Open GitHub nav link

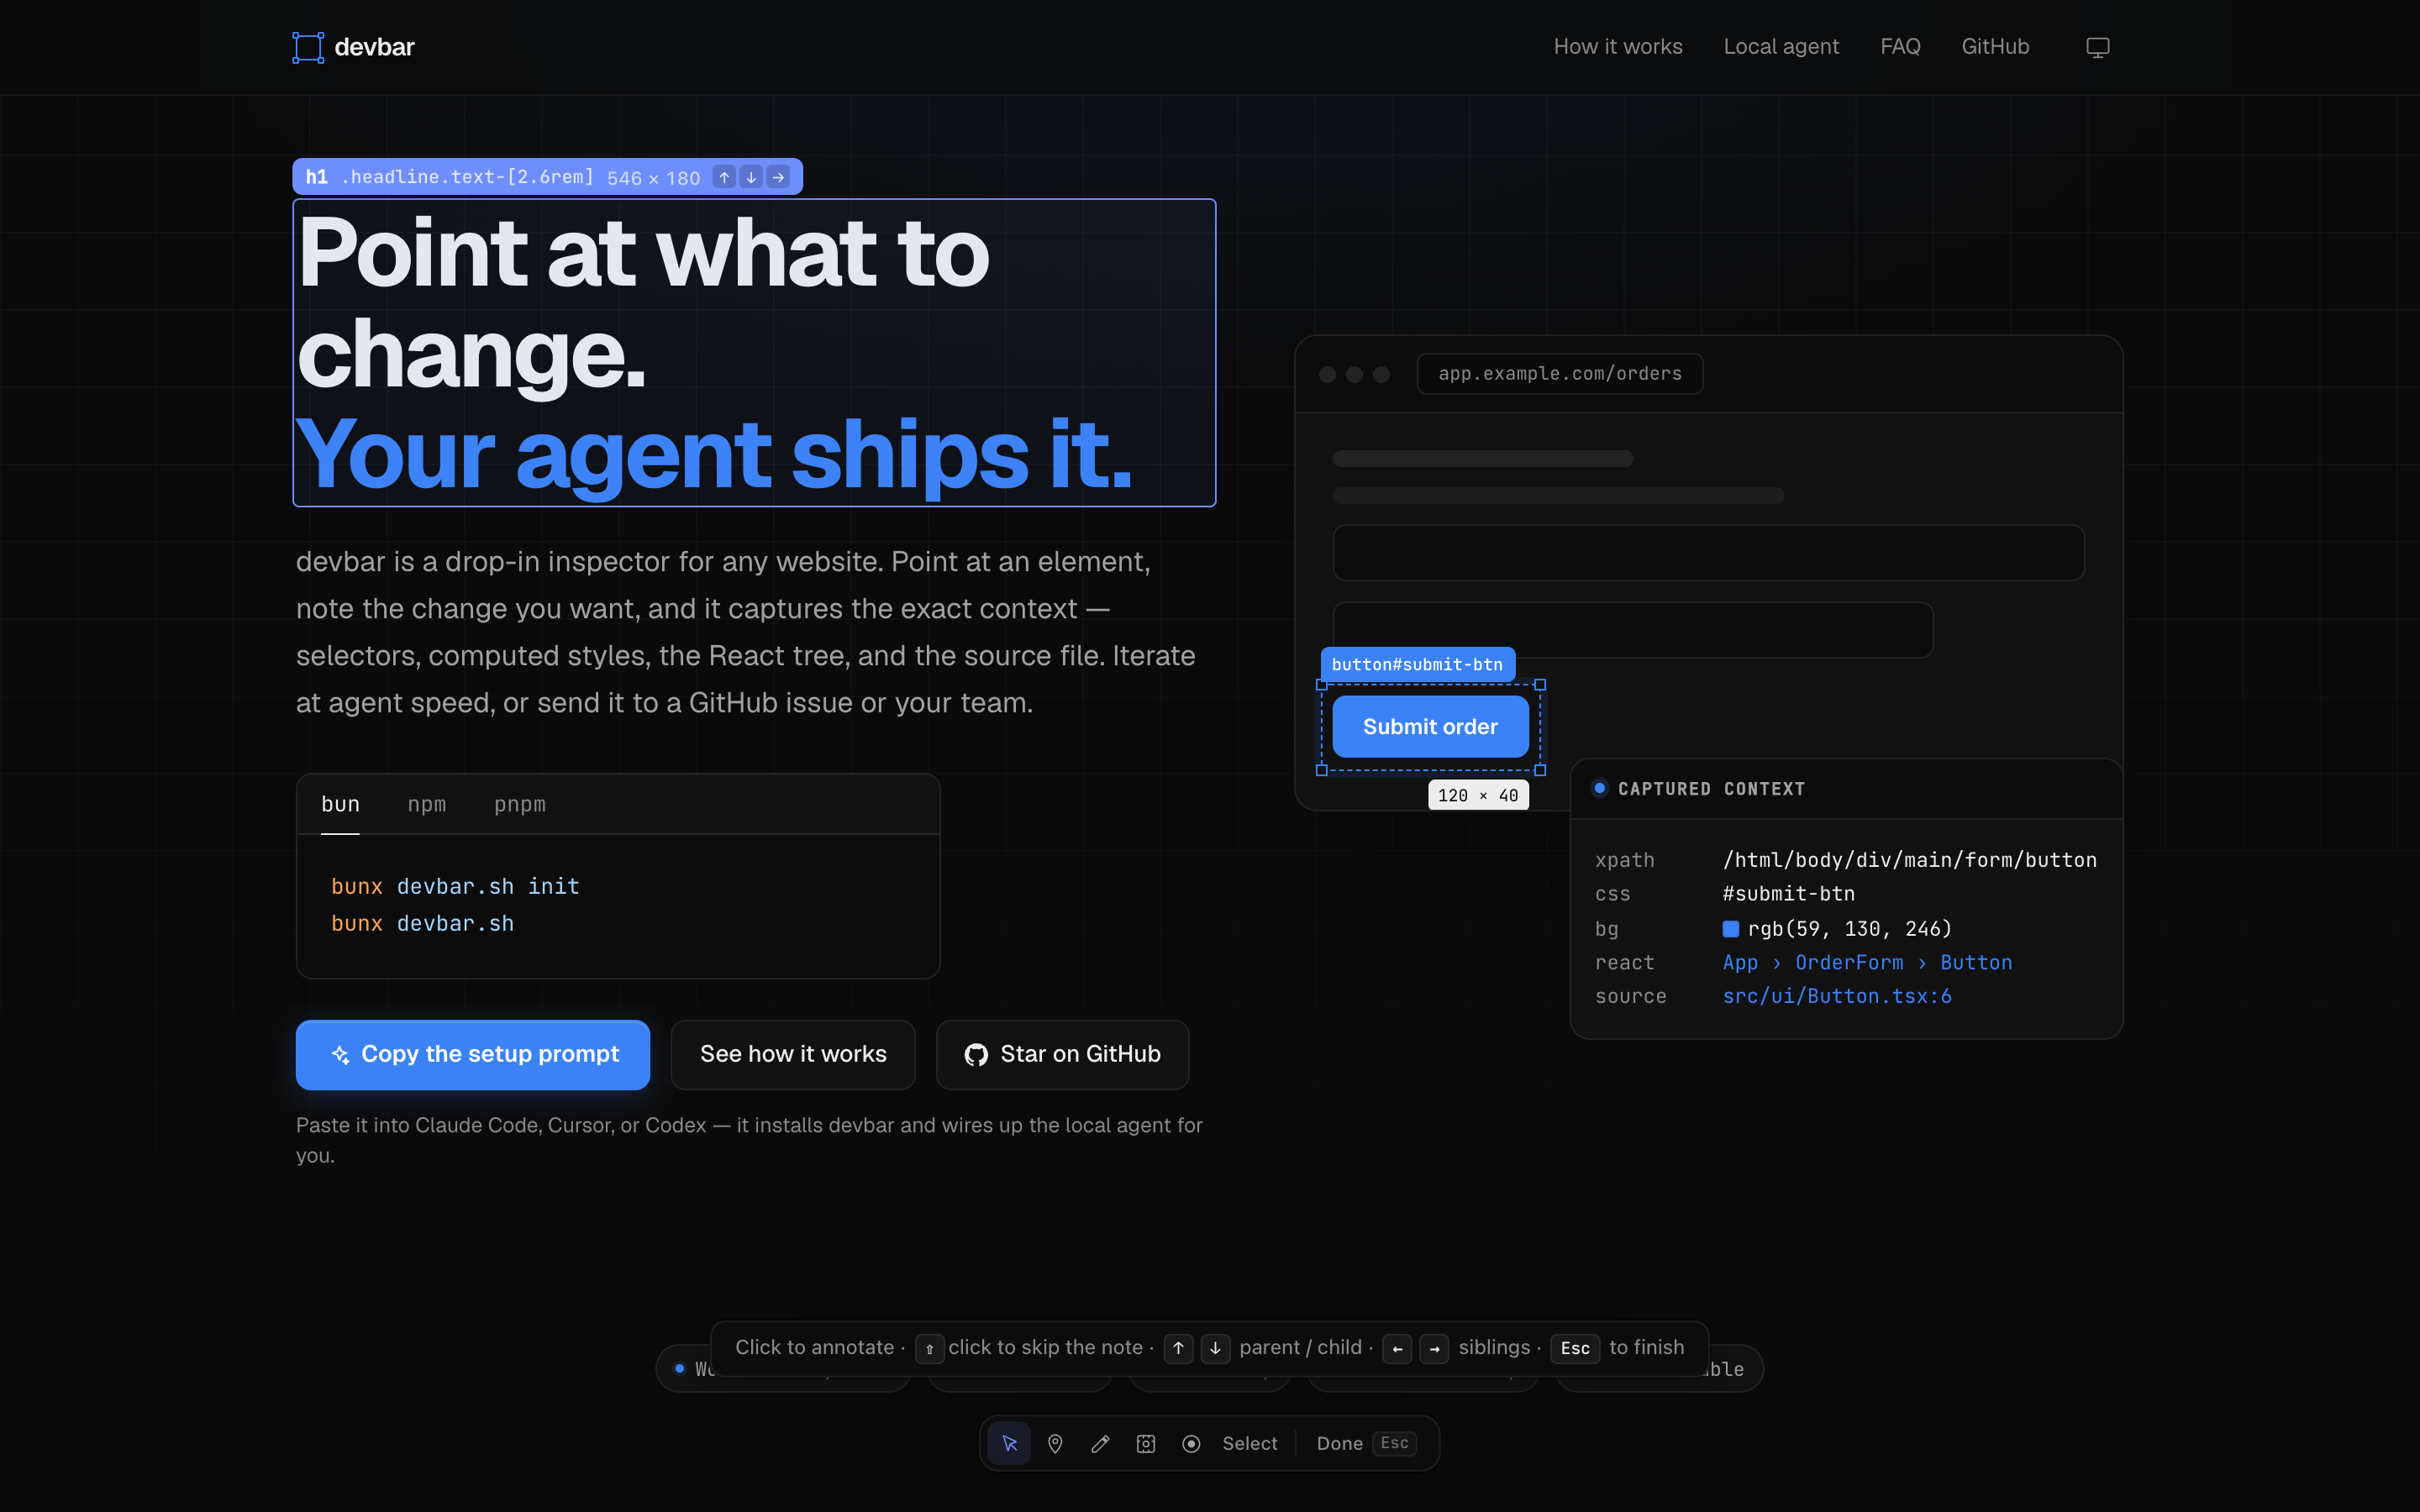tap(1995, 47)
